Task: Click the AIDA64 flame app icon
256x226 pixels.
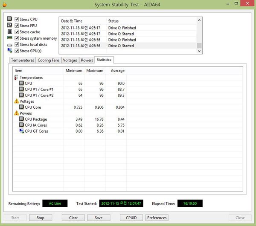Action: point(5,4)
